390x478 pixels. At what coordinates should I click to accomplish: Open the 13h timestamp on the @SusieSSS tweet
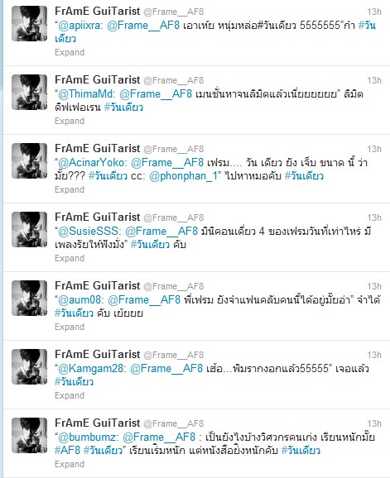click(374, 217)
